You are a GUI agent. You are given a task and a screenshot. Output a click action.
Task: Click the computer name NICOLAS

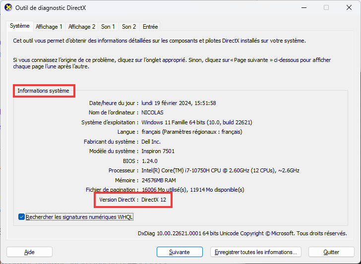152,112
